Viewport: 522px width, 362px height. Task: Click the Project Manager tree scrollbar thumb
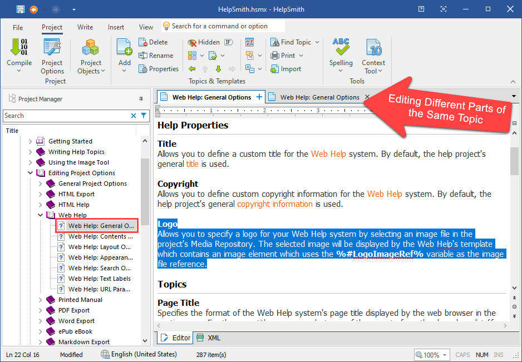(x=145, y=192)
